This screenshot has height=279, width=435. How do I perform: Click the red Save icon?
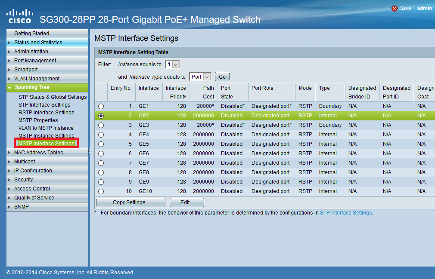tap(394, 9)
